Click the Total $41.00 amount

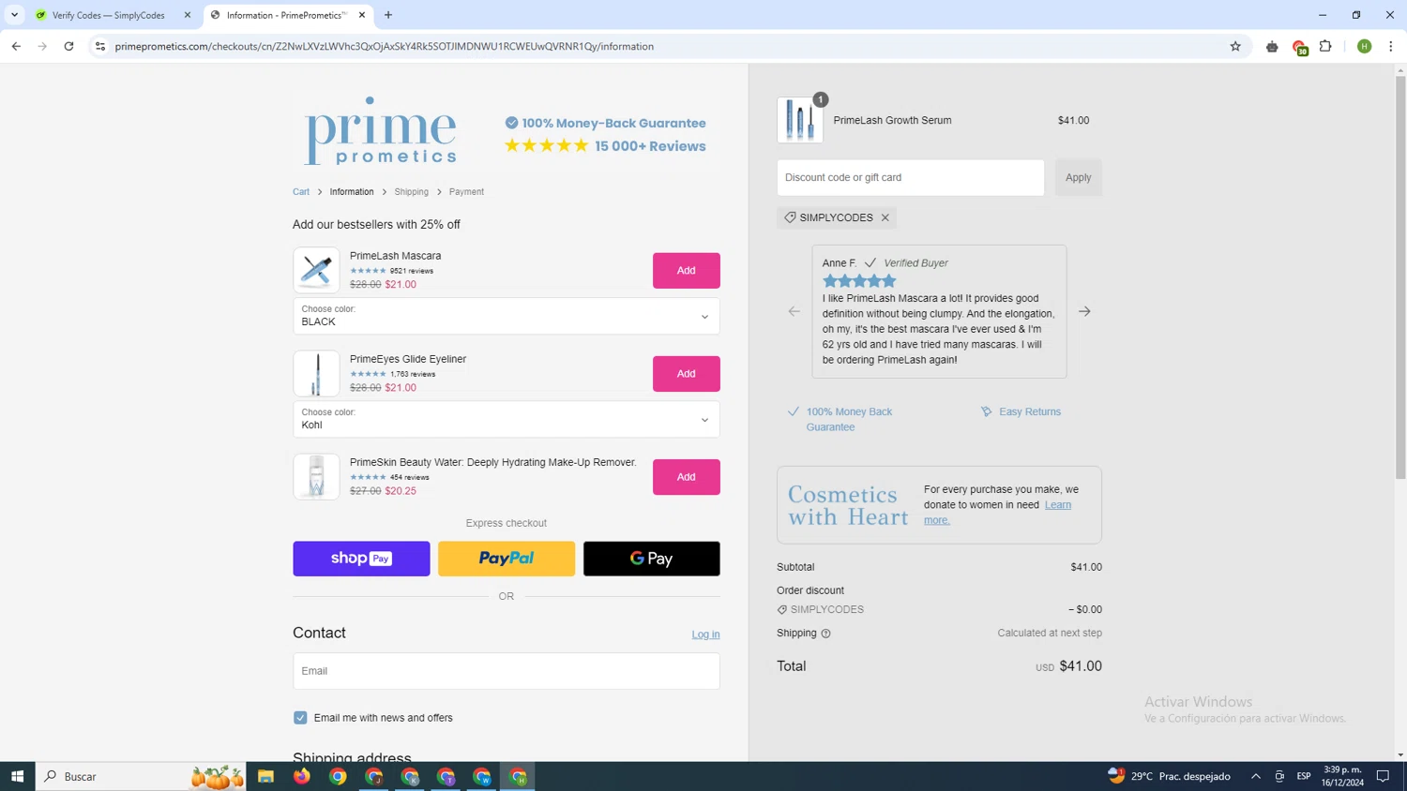tap(1081, 666)
